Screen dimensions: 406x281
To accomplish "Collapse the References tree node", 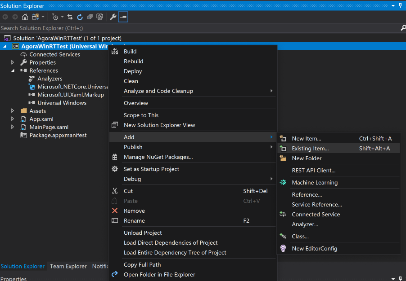I will 13,70.
